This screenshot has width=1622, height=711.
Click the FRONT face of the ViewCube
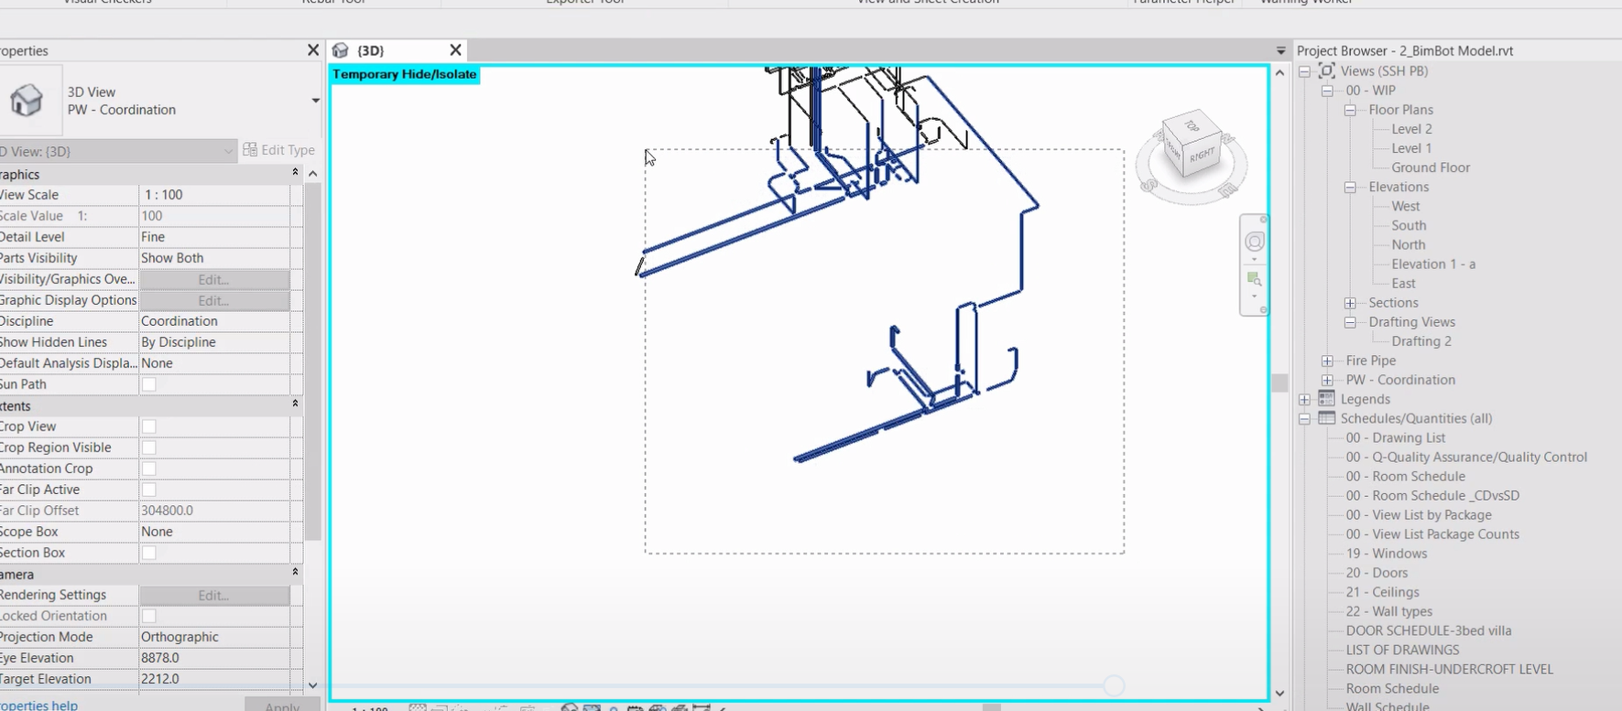point(1173,154)
